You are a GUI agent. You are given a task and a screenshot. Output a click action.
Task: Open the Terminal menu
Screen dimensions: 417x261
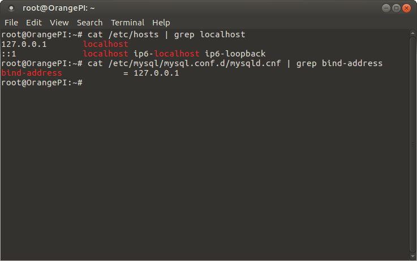click(x=128, y=23)
